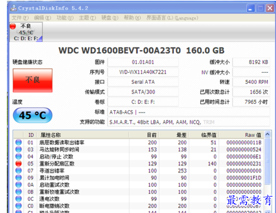Click the Raw 值 column header
The image size is (276, 213).
(241, 135)
